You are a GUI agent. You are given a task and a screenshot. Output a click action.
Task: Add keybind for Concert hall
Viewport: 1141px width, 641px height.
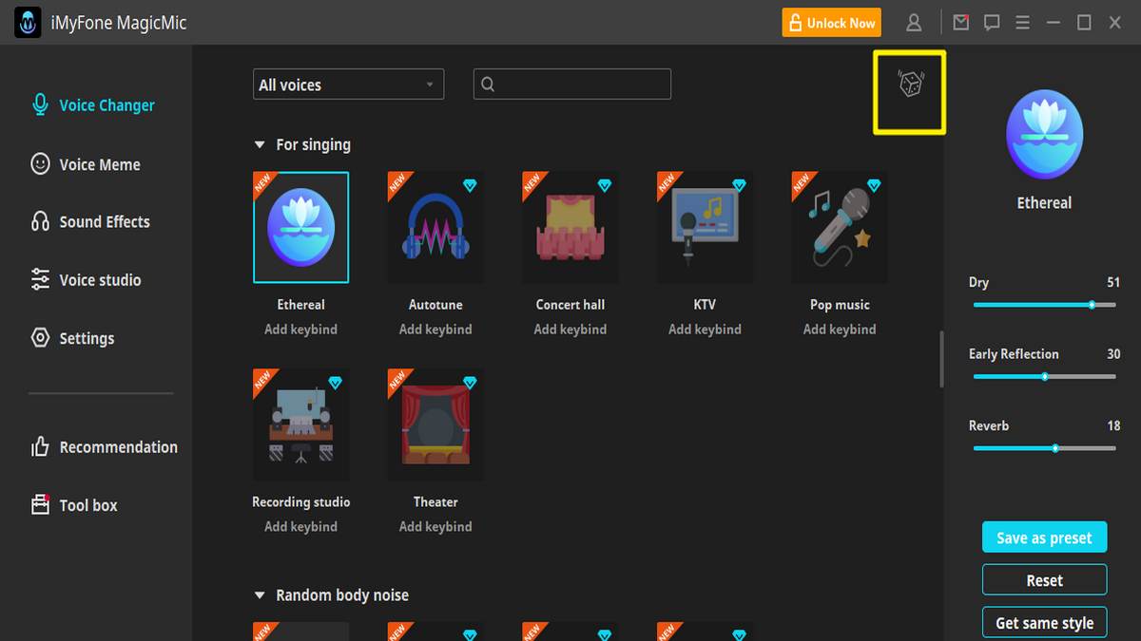coord(570,330)
